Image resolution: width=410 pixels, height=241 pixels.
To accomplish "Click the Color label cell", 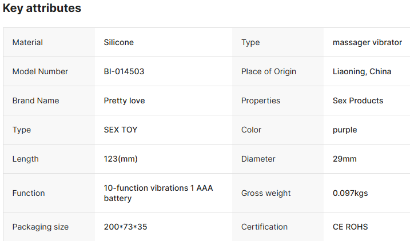I will (x=278, y=130).
